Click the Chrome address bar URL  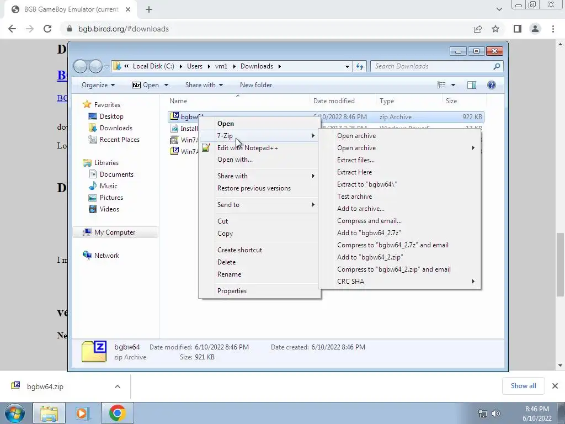(123, 29)
